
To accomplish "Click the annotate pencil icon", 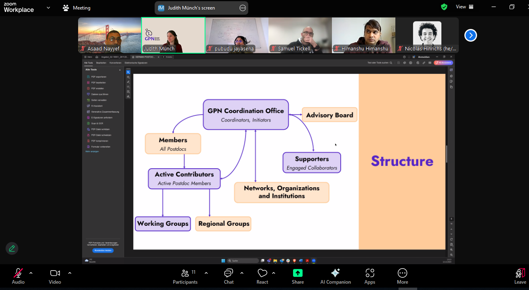I will (x=12, y=248).
